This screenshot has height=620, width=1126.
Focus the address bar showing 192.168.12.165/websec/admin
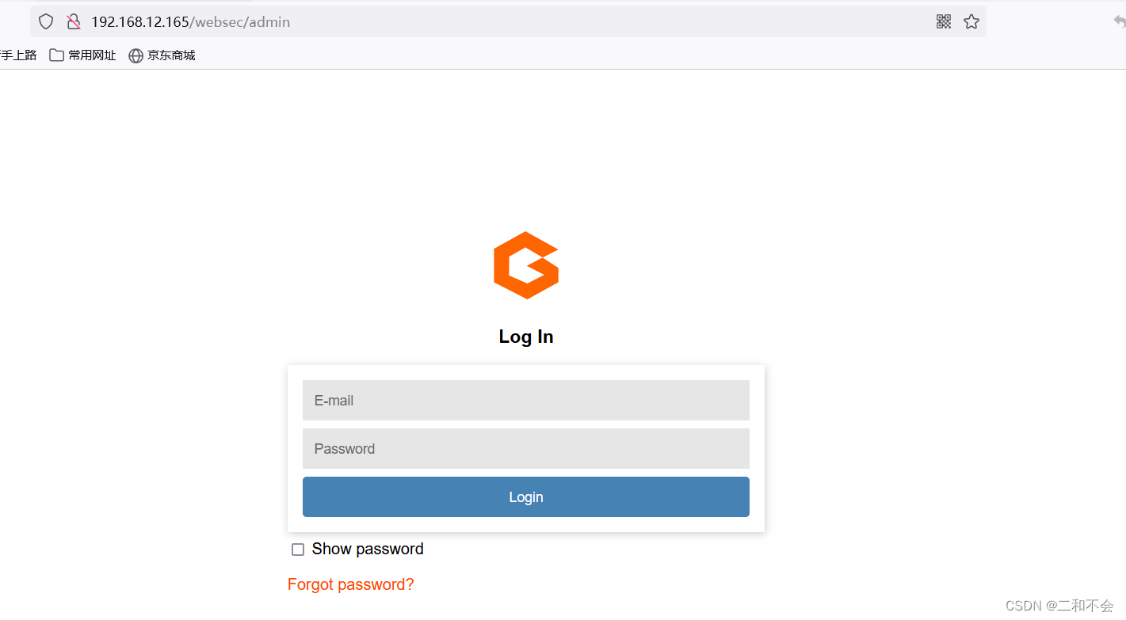click(x=507, y=21)
